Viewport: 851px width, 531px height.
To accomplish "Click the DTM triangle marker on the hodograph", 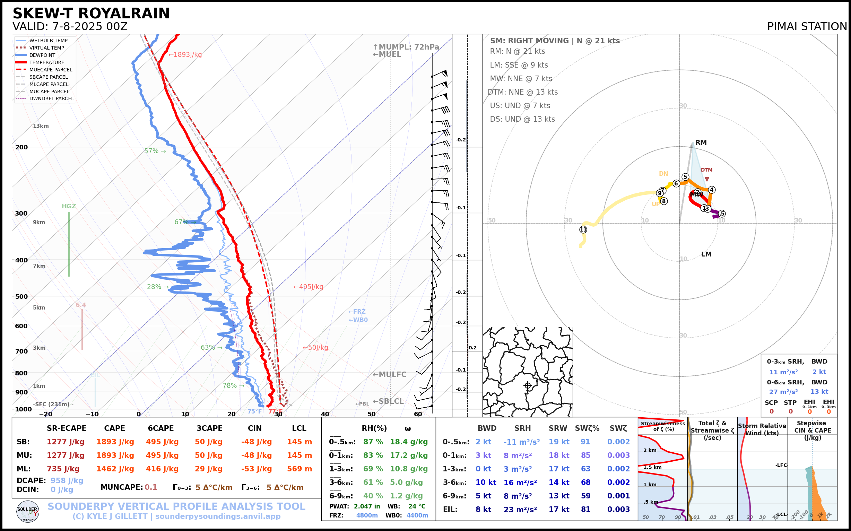I will pyautogui.click(x=707, y=179).
